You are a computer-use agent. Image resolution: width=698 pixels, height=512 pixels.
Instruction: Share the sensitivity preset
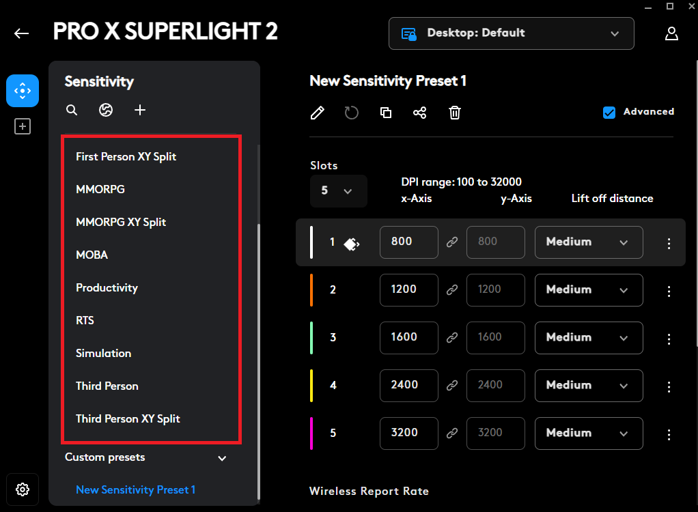tap(419, 113)
